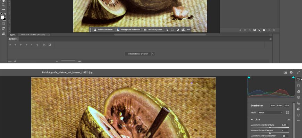The height and width of the screenshot is (138, 302).
Task: Click B&W button in Bearbeiten
Action: pyautogui.click(x=279, y=106)
